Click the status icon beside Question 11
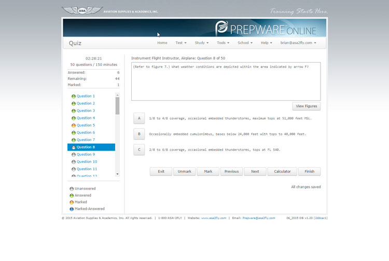This screenshot has height=261, width=389. pyautogui.click(x=74, y=169)
